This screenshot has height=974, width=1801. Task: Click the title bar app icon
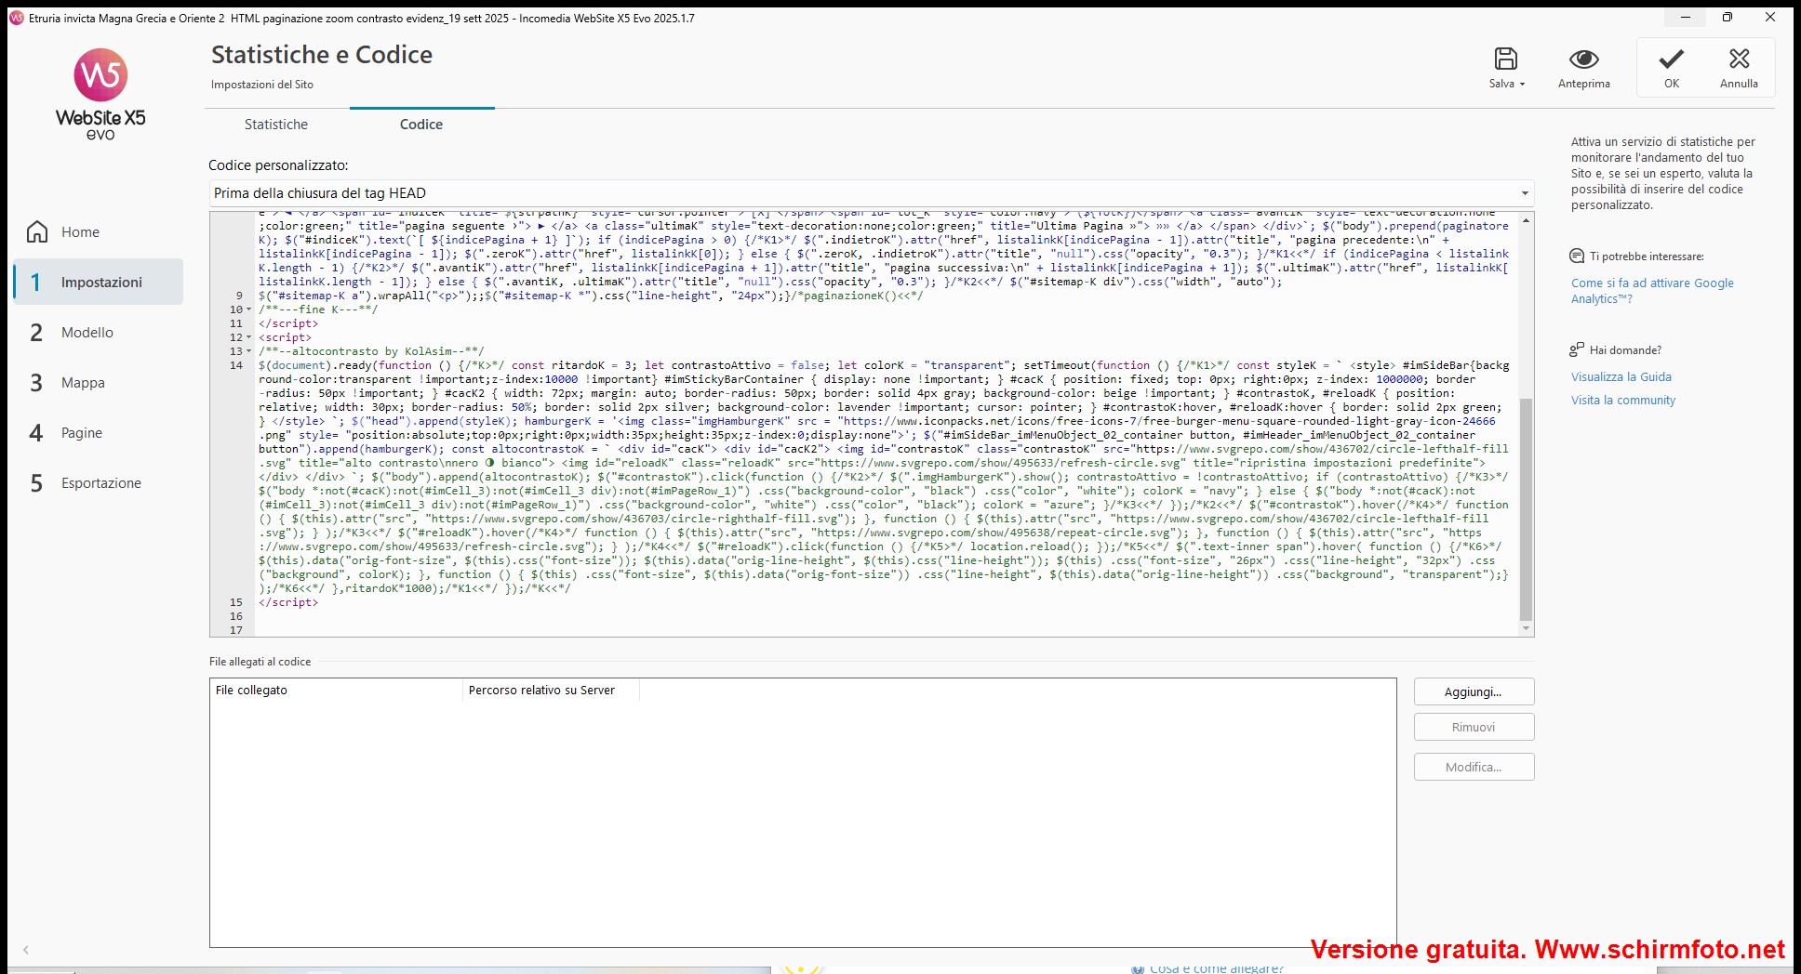click(x=16, y=18)
